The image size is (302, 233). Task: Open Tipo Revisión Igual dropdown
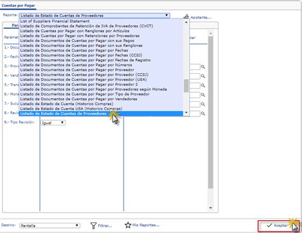53,123
